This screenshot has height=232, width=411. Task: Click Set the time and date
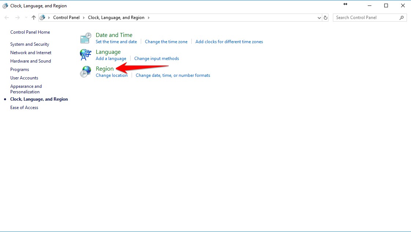[116, 42]
